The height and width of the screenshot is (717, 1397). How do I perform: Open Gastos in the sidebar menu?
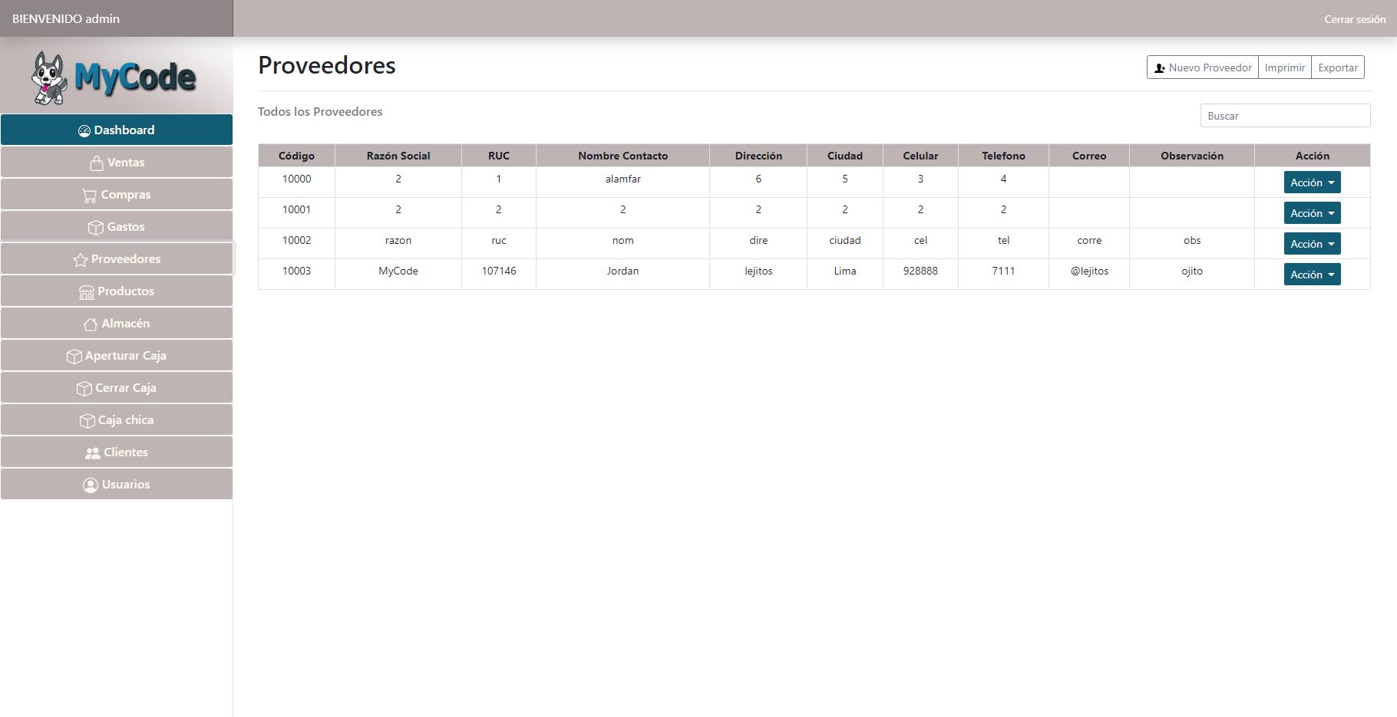coord(117,227)
